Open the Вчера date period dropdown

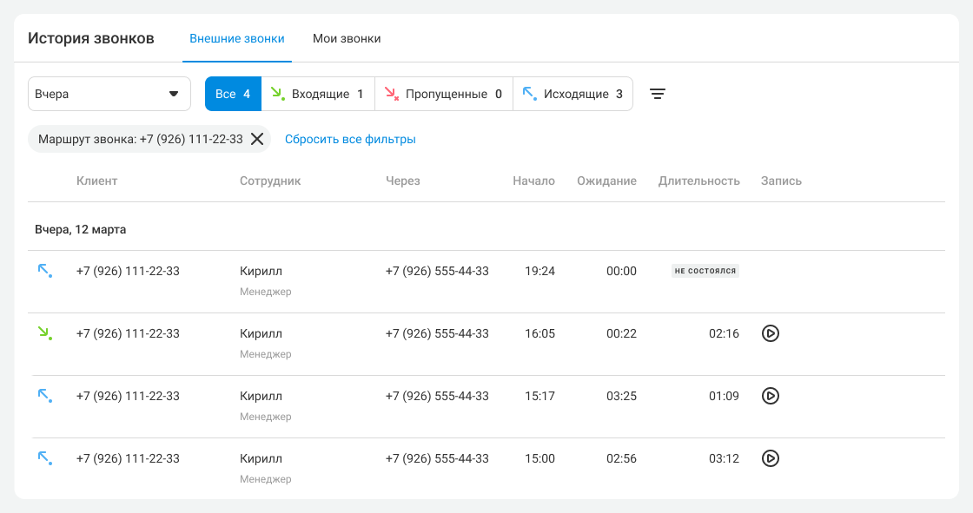(x=109, y=94)
